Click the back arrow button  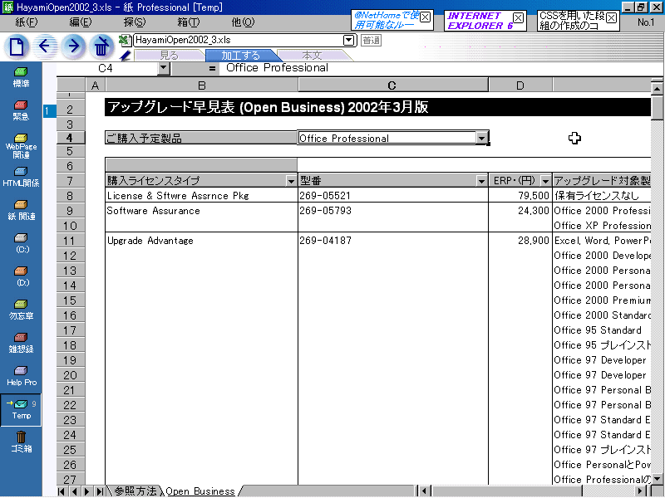click(x=45, y=46)
